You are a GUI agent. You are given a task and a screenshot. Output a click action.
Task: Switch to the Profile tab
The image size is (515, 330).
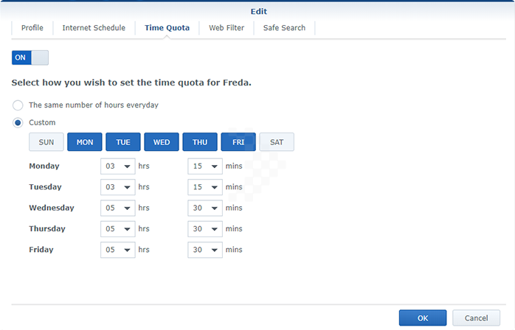(x=32, y=28)
